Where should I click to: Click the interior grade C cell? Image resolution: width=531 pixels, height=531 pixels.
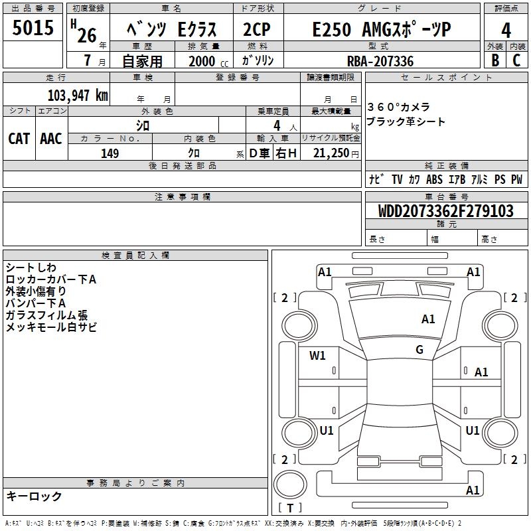tap(517, 61)
